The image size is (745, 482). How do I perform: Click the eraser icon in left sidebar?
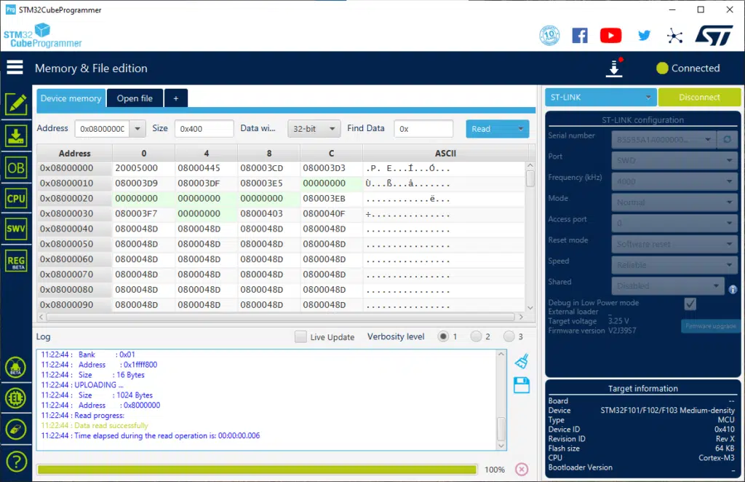16,430
